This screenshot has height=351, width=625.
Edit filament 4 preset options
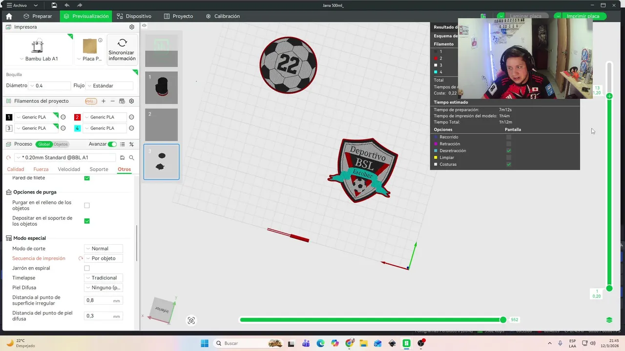[x=131, y=128]
